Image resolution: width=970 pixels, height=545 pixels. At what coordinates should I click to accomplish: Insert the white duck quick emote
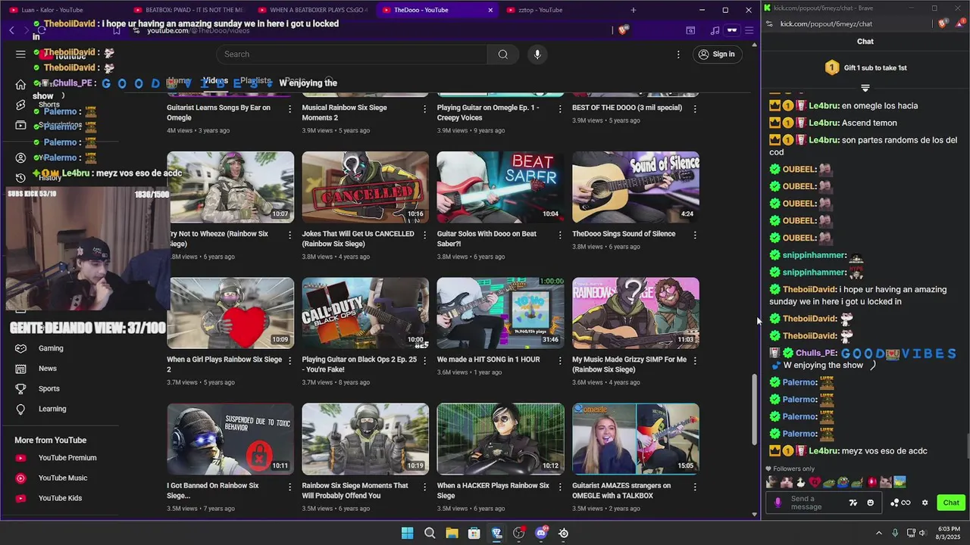pos(801,482)
